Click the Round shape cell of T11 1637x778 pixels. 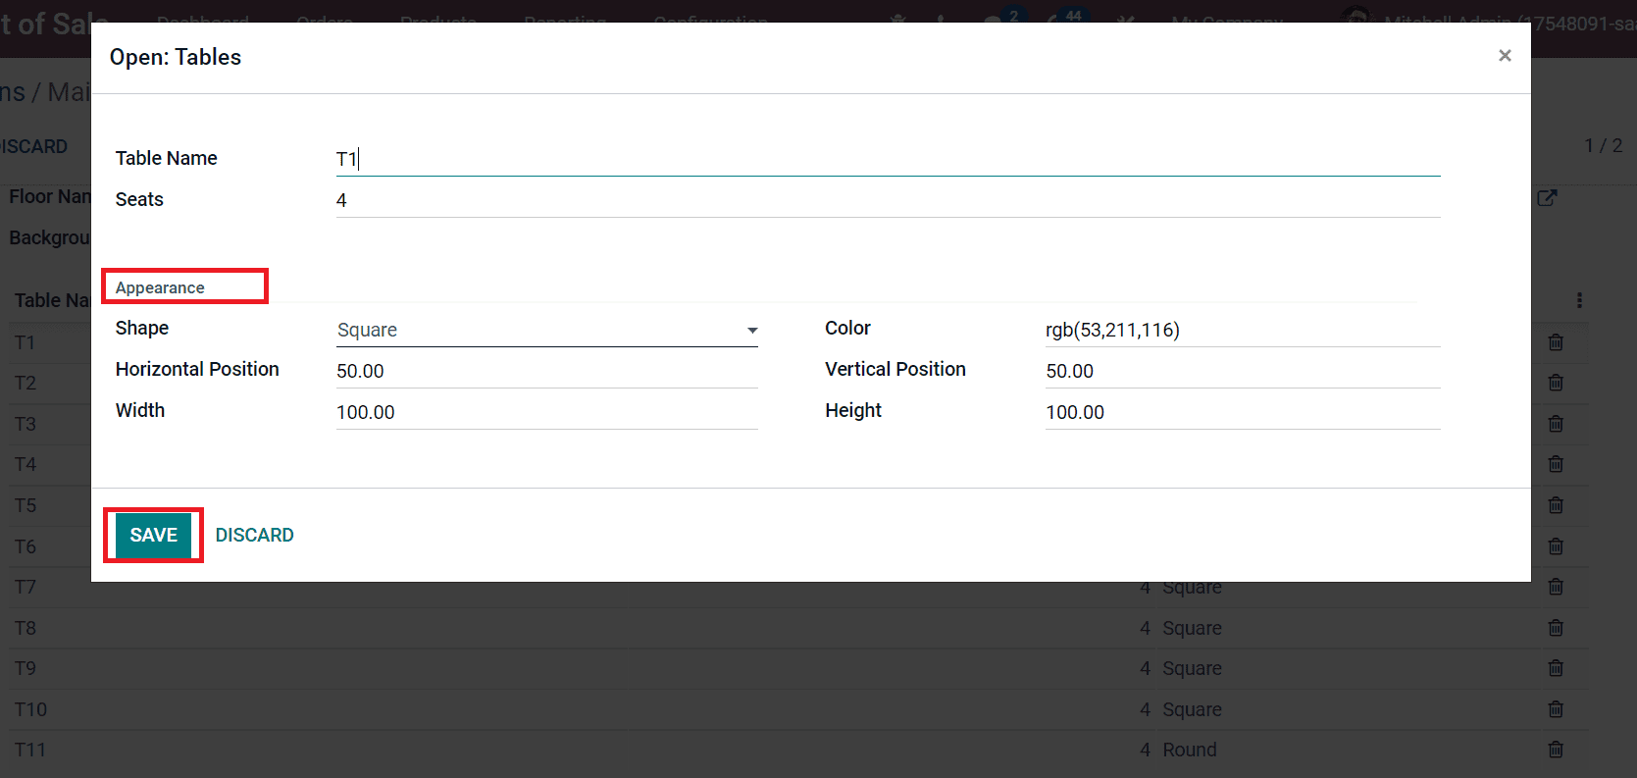(1190, 750)
